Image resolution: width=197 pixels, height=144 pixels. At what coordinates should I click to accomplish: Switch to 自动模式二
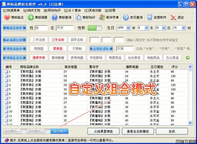(x=36, y=131)
